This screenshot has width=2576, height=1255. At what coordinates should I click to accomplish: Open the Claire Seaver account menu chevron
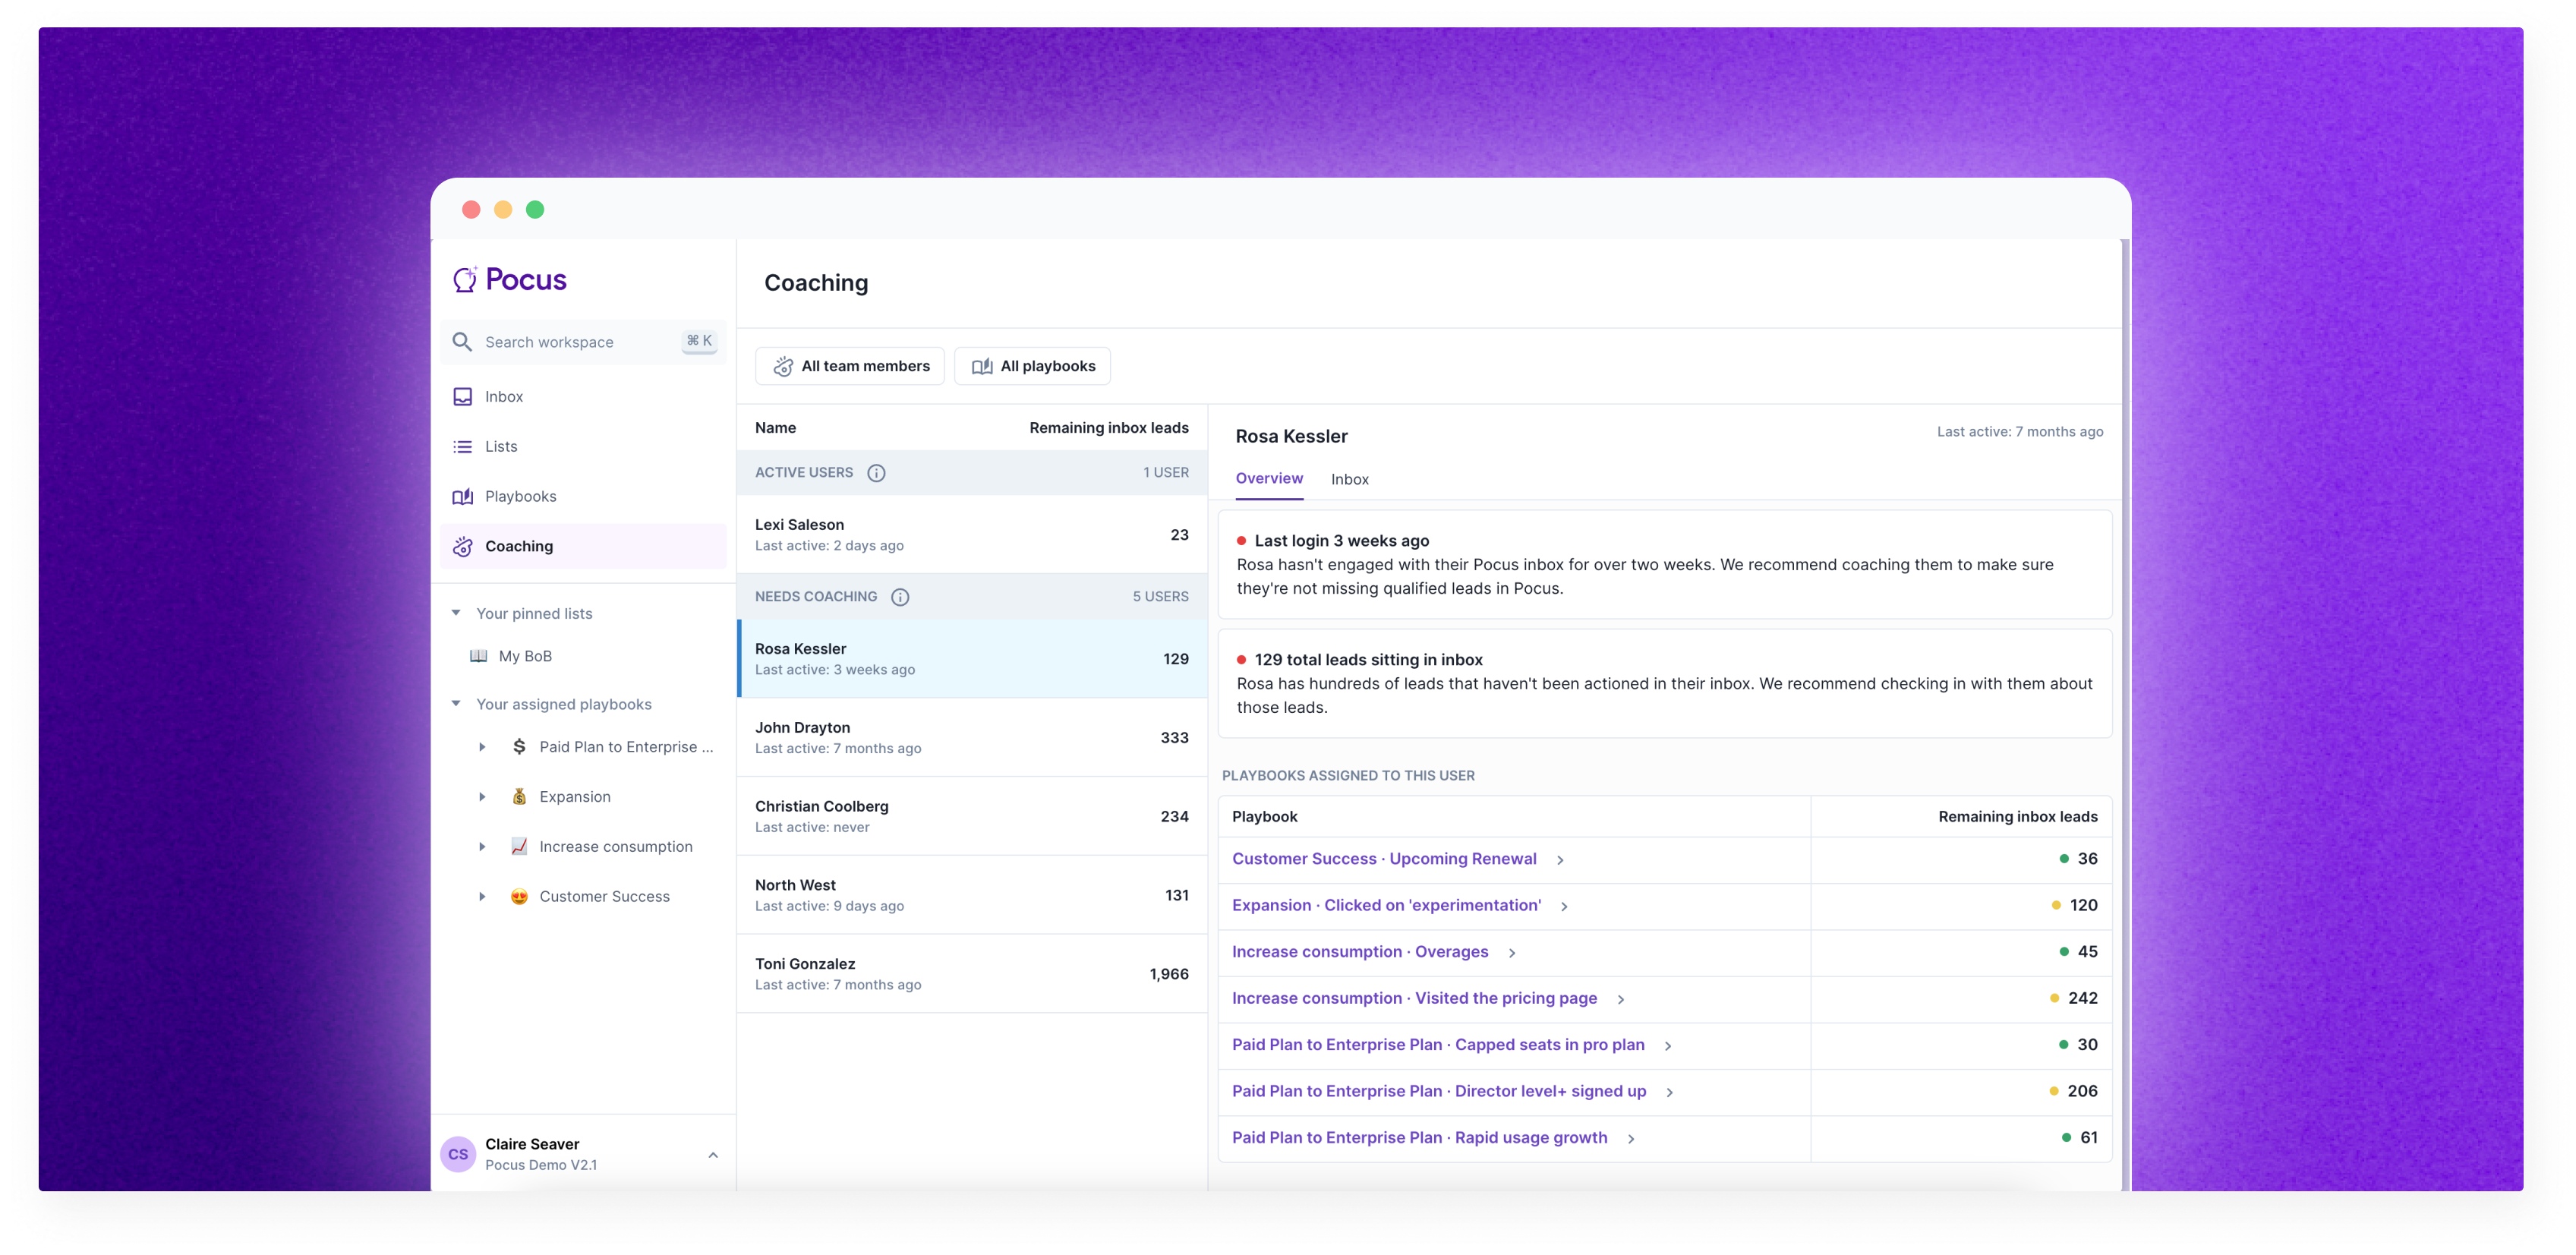(713, 1155)
